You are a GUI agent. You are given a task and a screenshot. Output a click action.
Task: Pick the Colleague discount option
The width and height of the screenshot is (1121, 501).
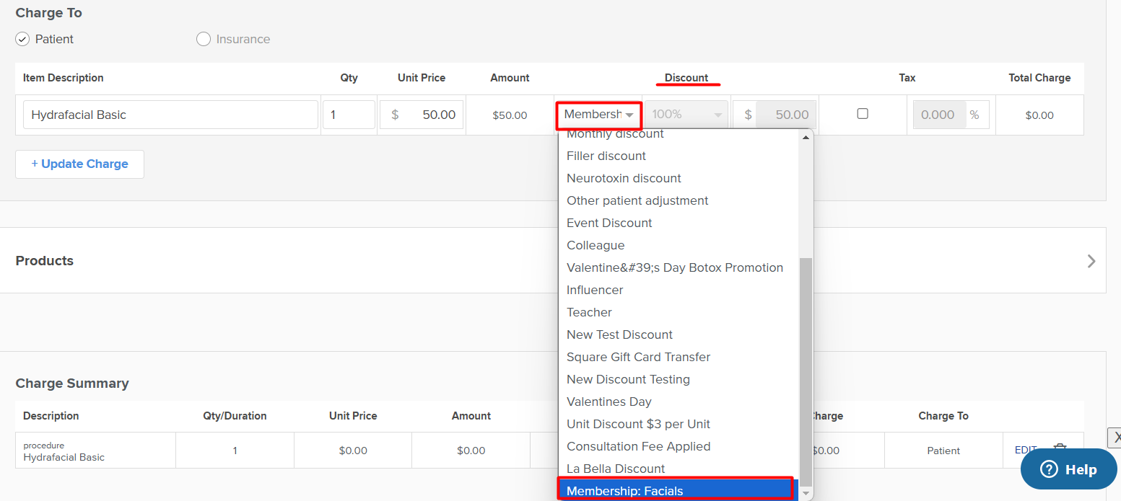pyautogui.click(x=679, y=245)
